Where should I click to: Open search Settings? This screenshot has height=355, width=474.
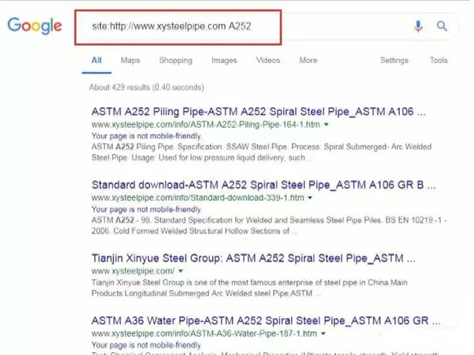[x=394, y=61]
